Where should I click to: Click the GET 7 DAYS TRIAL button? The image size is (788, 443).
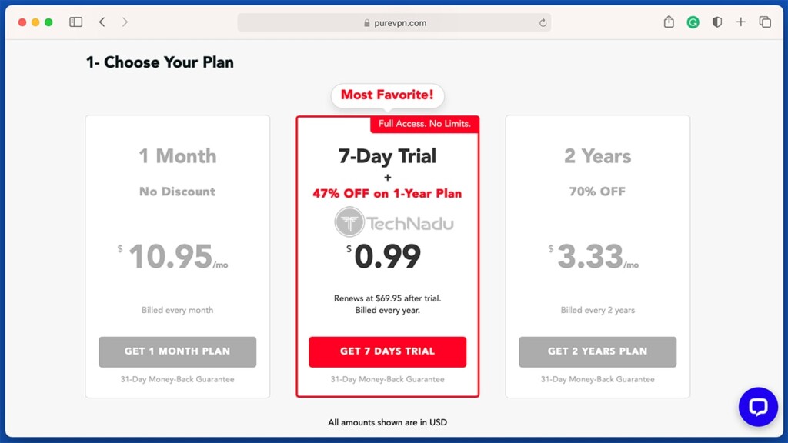pyautogui.click(x=388, y=351)
